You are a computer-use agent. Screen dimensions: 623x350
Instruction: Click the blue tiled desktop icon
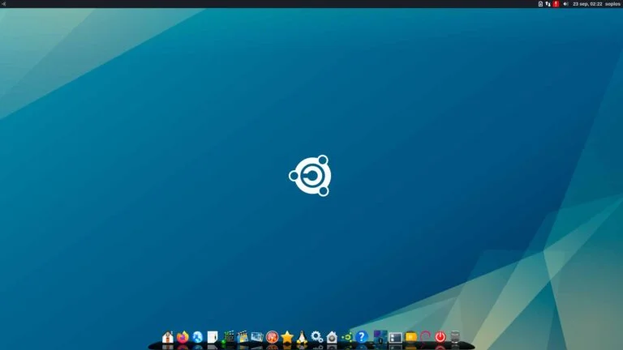click(x=380, y=337)
